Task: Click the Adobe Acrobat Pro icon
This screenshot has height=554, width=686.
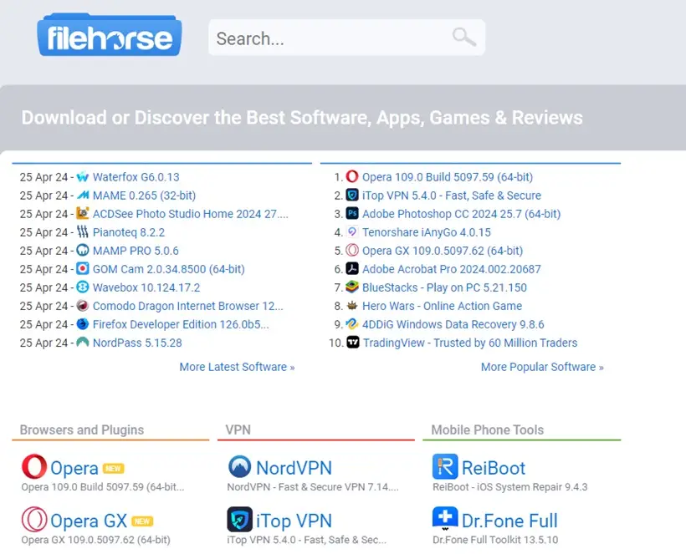Action: pyautogui.click(x=352, y=269)
